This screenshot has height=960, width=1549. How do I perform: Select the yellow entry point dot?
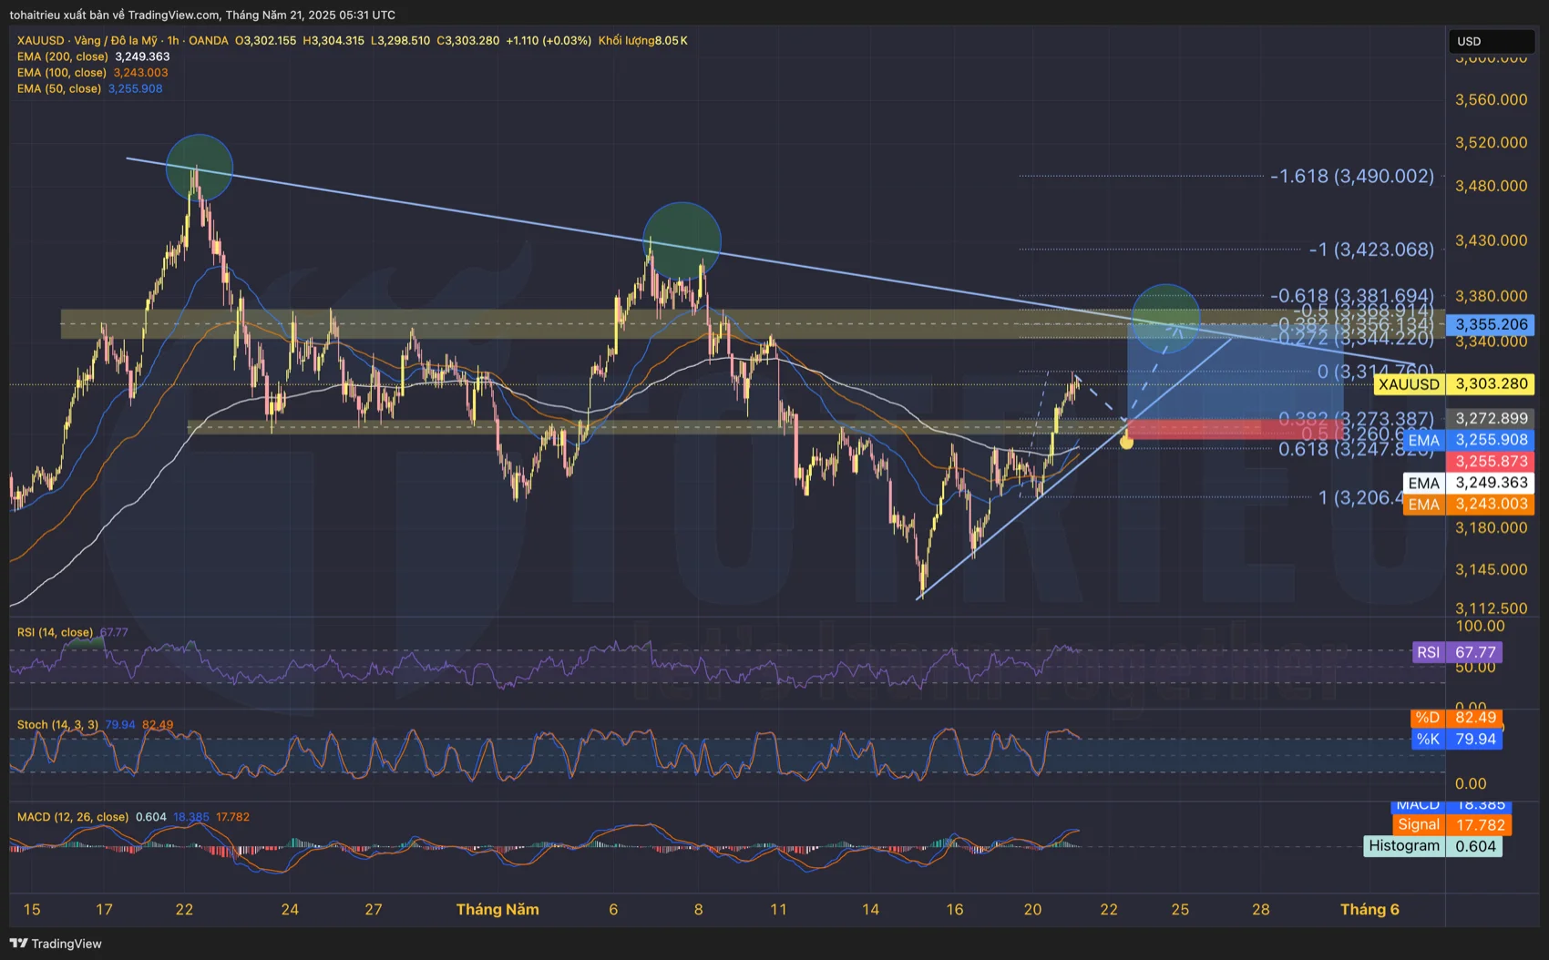click(1127, 442)
